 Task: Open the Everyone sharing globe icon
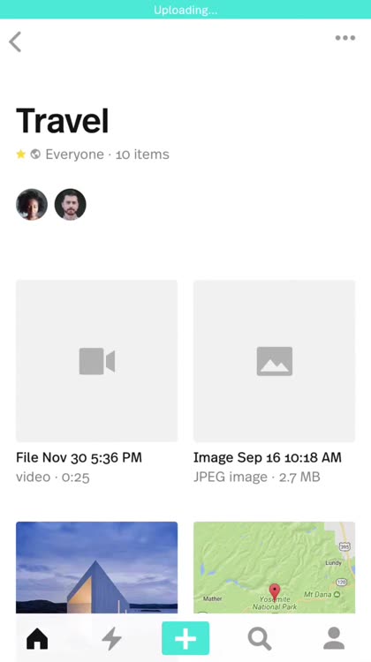35,154
